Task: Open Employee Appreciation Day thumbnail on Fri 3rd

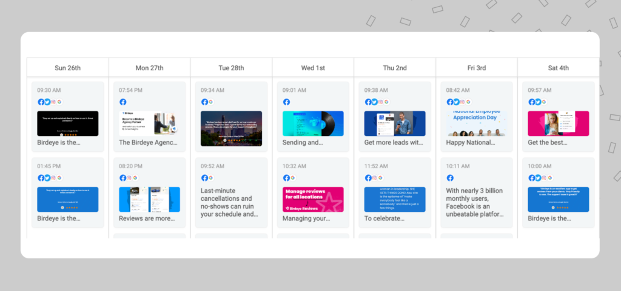Action: (477, 123)
